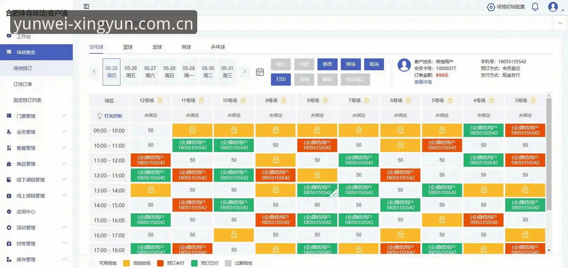Toggle lock on 11号场 column
Image resolution: width=568 pixels, height=268 pixels.
[201, 100]
